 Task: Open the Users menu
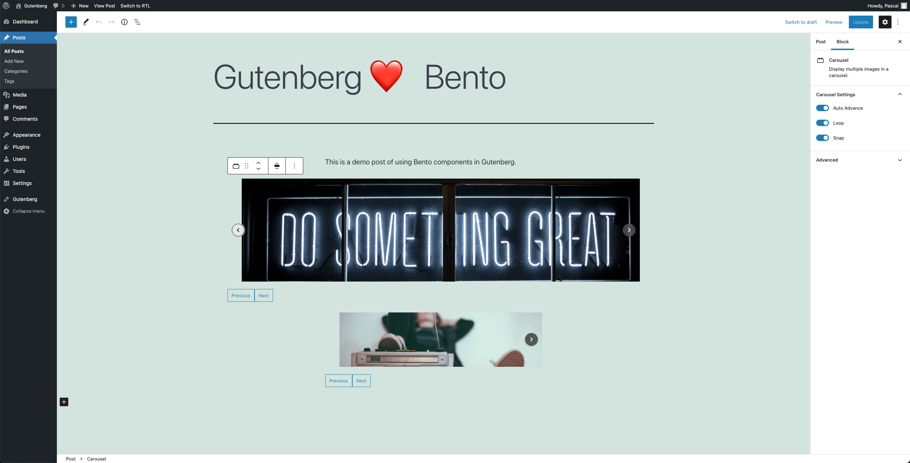click(x=28, y=159)
